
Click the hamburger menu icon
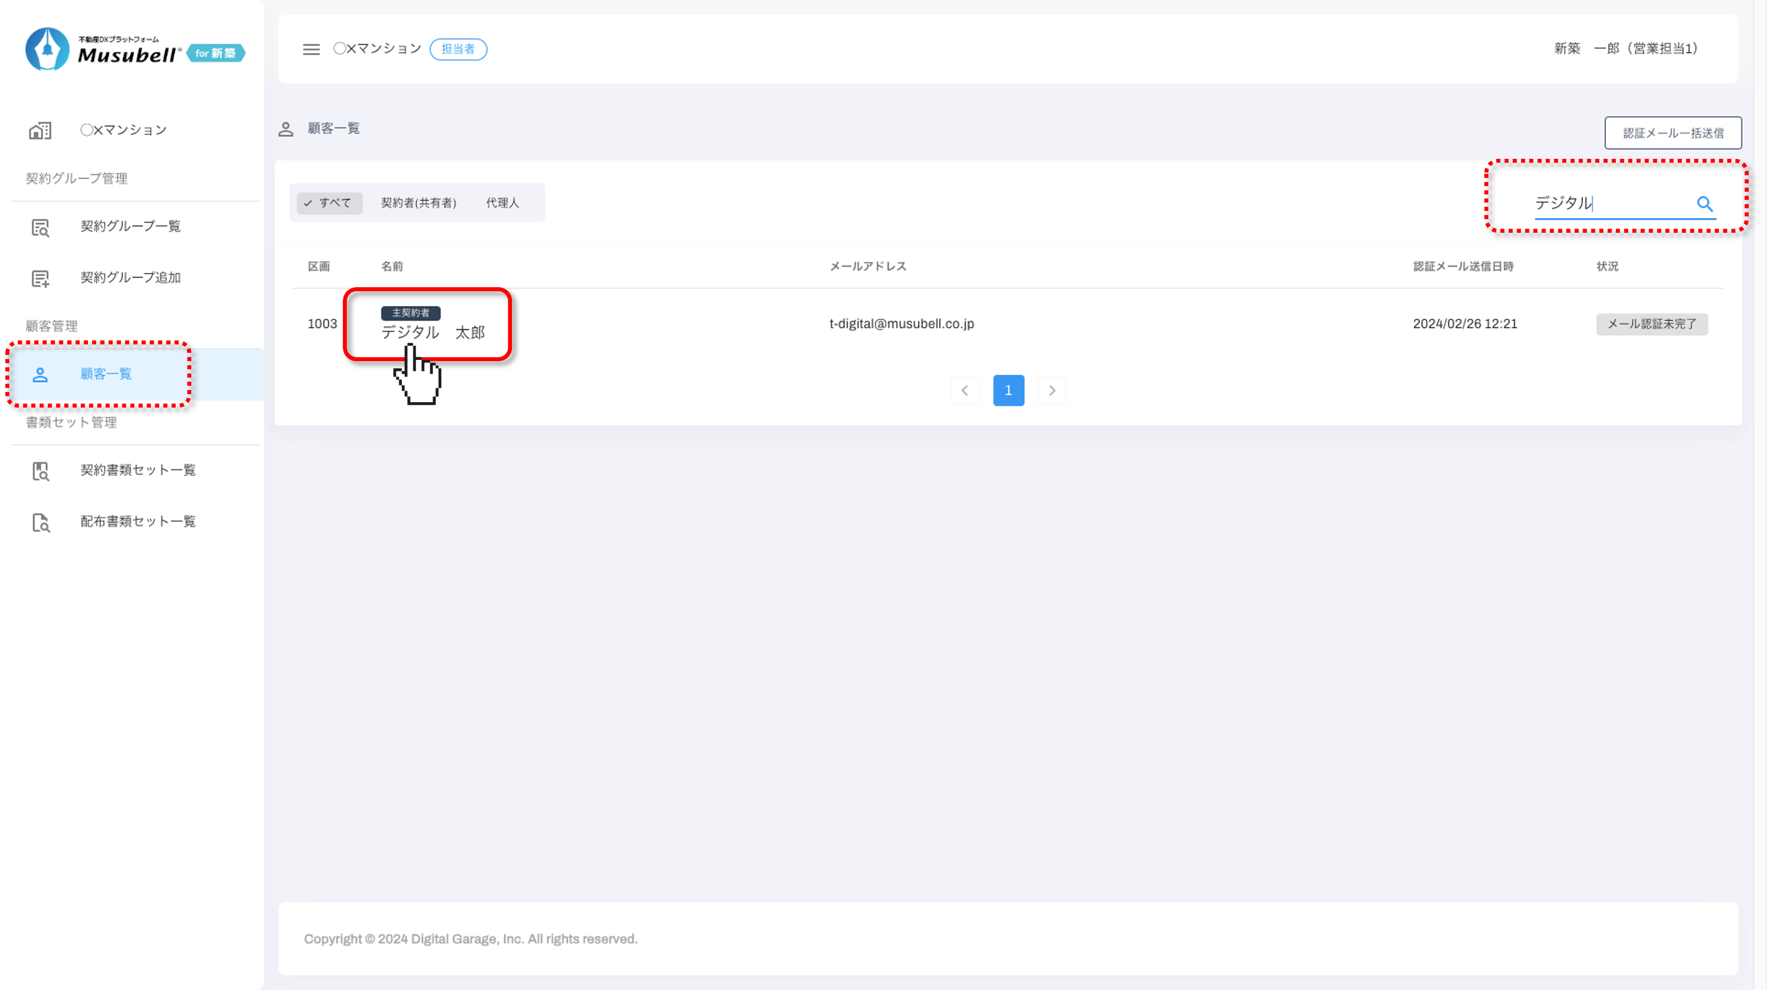click(311, 49)
